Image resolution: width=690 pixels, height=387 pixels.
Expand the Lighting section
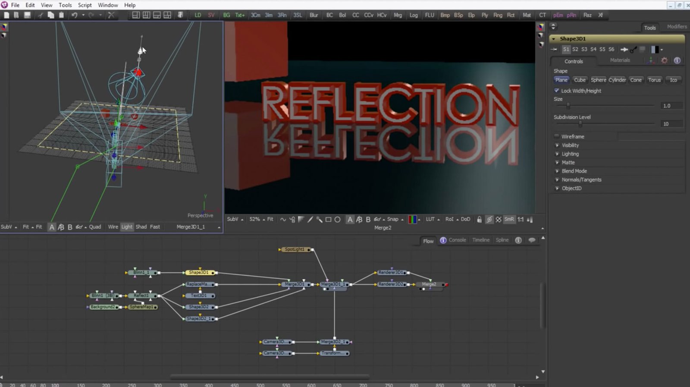click(x=557, y=154)
